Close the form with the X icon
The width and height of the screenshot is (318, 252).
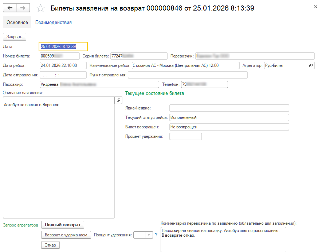click(315, 7)
